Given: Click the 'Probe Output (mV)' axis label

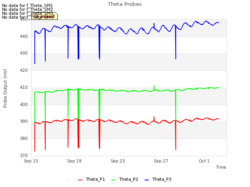Looking at the screenshot, I should click(5, 88).
